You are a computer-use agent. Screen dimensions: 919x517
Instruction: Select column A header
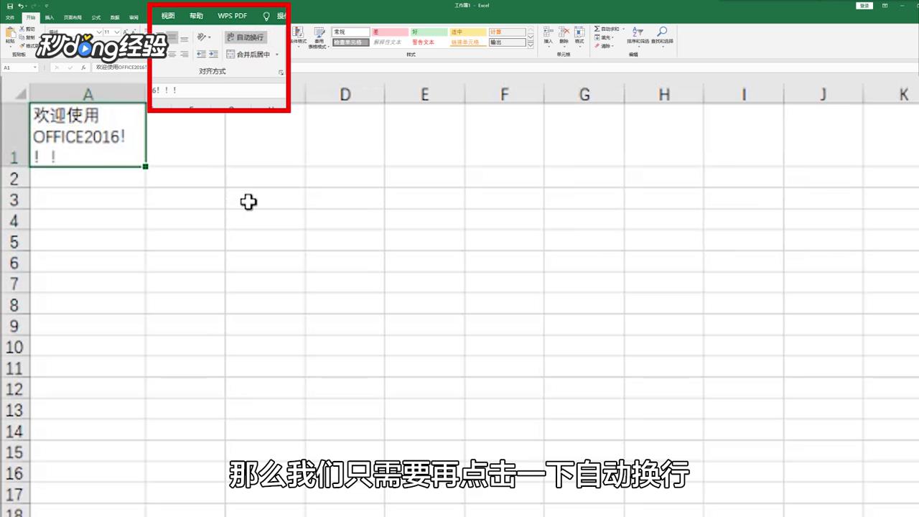88,94
